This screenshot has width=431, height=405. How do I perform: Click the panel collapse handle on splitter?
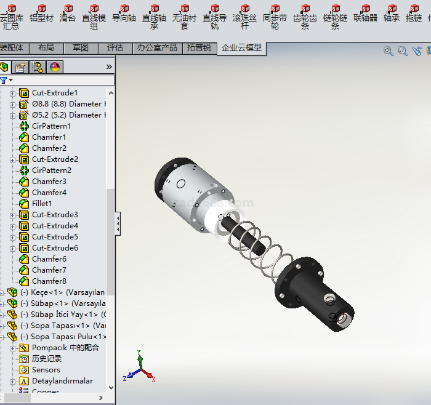118,223
